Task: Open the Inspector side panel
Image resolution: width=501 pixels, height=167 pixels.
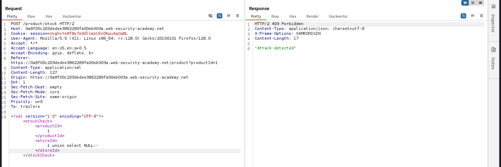Action: (493, 19)
